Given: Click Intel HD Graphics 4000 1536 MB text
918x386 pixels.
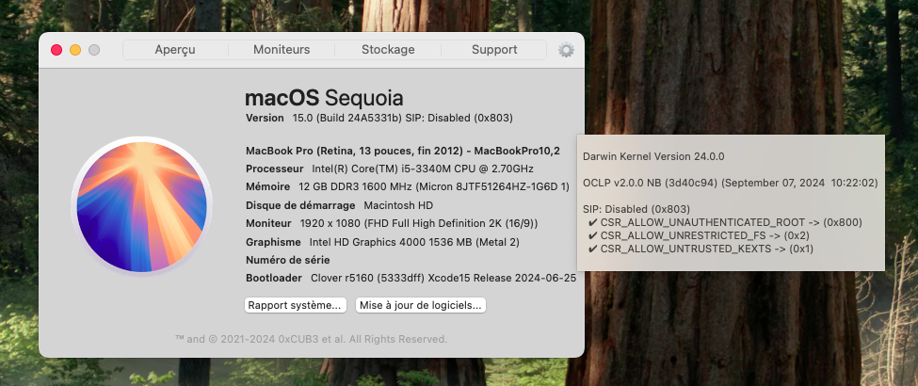Looking at the screenshot, I should tap(414, 241).
